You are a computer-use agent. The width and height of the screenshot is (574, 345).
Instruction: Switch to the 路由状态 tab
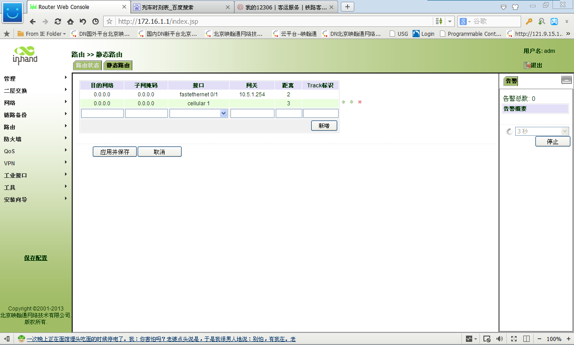[87, 65]
